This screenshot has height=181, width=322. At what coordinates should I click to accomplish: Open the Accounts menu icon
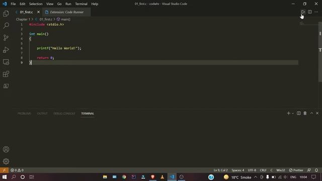pyautogui.click(x=6, y=149)
